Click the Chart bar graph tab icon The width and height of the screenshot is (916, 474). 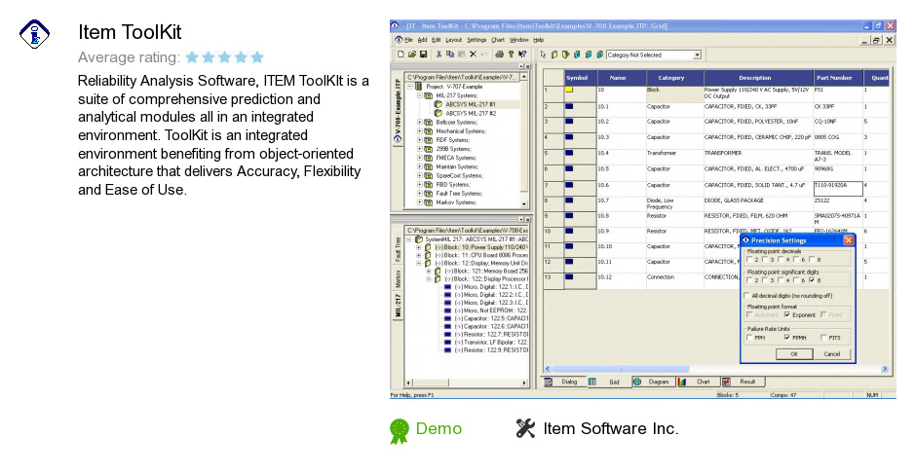click(682, 382)
